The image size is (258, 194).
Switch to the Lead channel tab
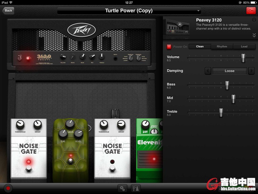[244, 46]
